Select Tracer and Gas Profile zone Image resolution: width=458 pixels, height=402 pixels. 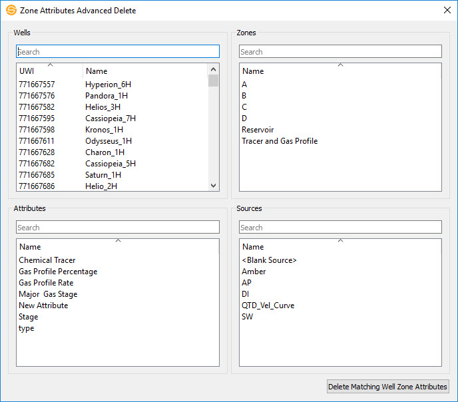280,141
